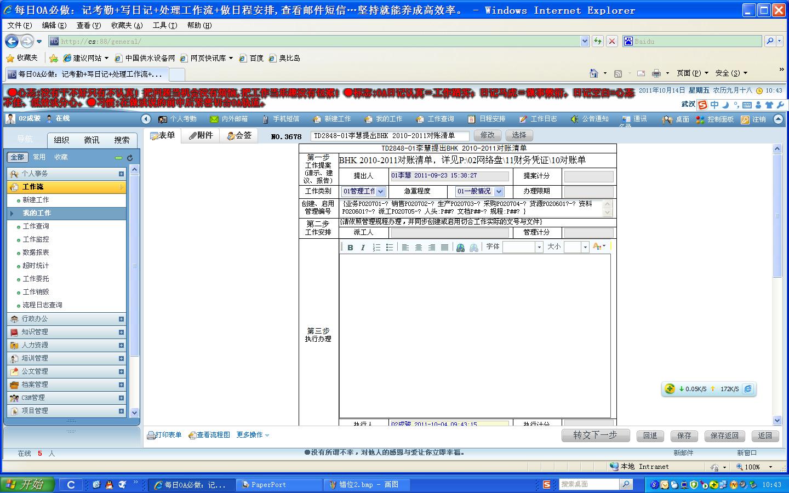This screenshot has height=493, width=789.
Task: Click the 查看流程图 link
Action: (209, 435)
